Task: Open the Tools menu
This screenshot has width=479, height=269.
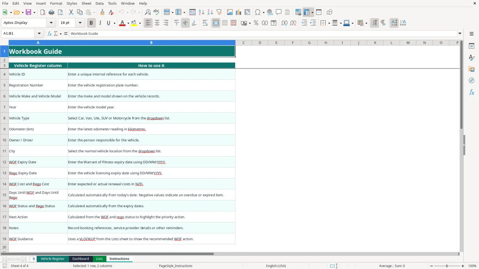Action: coord(112,3)
